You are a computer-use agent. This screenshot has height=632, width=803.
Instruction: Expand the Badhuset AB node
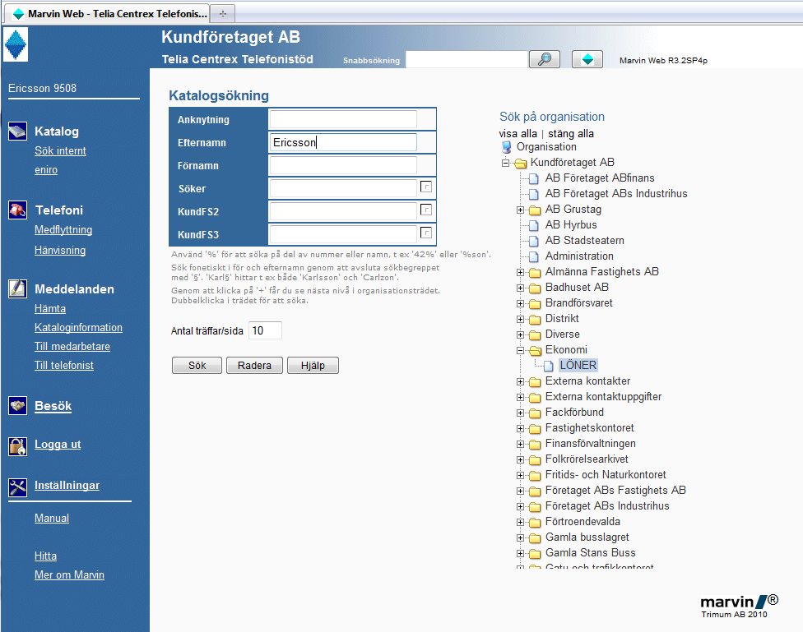tap(520, 288)
